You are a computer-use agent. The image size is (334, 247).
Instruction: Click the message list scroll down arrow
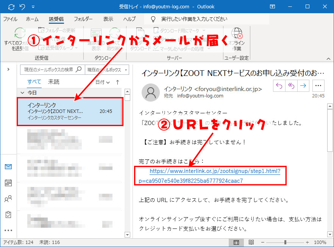pos(127,235)
